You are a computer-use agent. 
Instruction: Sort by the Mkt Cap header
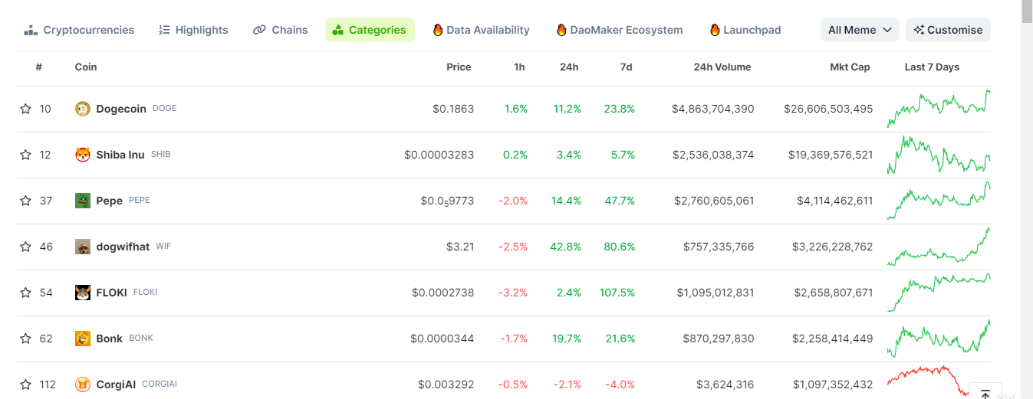pos(850,67)
